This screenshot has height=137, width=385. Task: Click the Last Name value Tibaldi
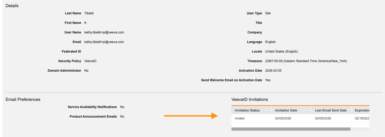[89, 13]
